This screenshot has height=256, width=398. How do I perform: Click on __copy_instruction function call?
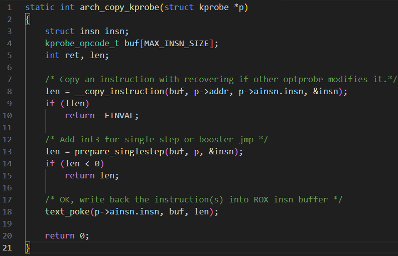(x=119, y=92)
